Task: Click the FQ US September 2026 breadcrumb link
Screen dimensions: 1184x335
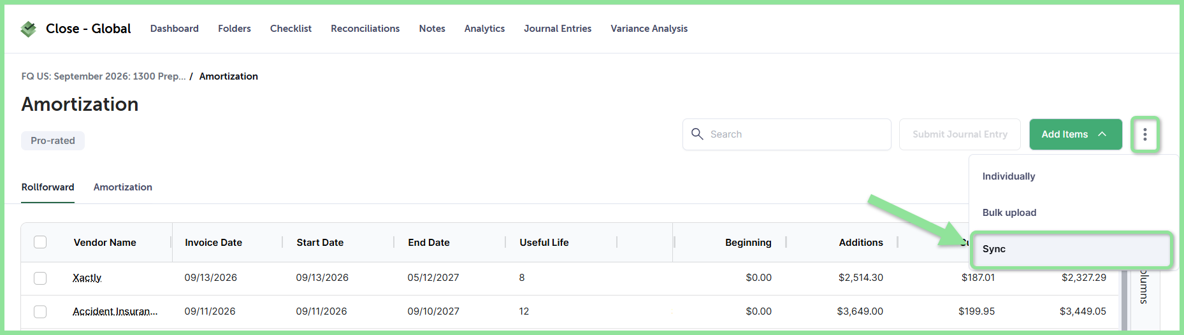Action: tap(104, 76)
